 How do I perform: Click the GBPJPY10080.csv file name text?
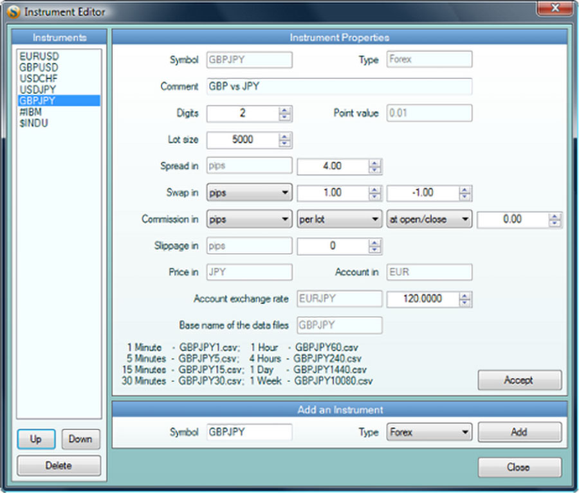[333, 381]
